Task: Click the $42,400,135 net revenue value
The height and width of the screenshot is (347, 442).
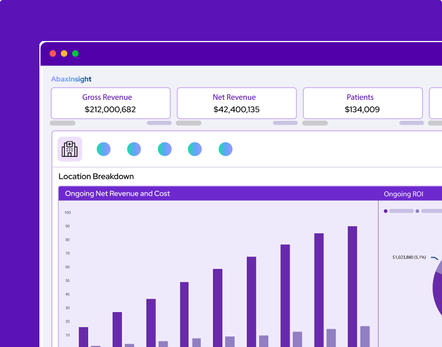Action: (x=236, y=109)
